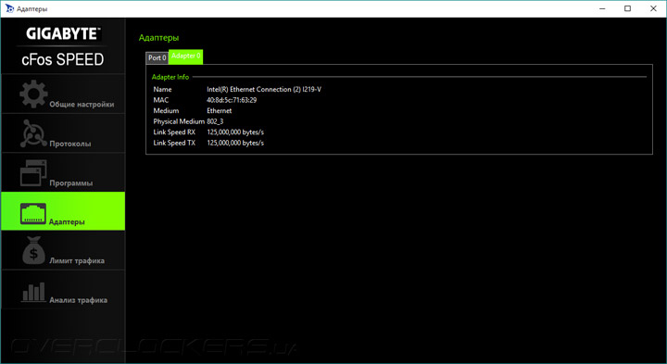Screen dimensions: 667x364
Task: Click the Адаптеры green page heading
Action: pos(158,38)
